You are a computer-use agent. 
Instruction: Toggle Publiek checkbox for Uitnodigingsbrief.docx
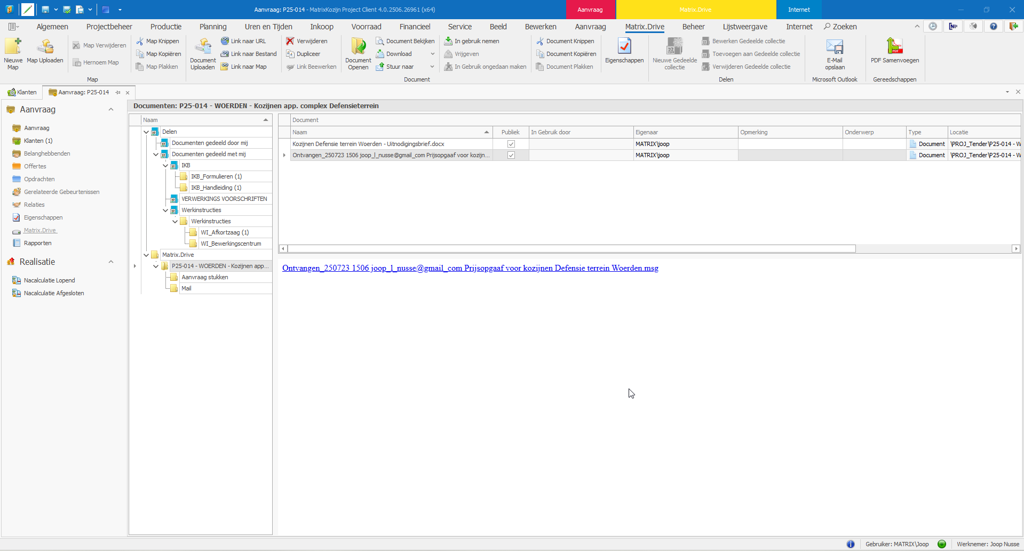(x=511, y=144)
